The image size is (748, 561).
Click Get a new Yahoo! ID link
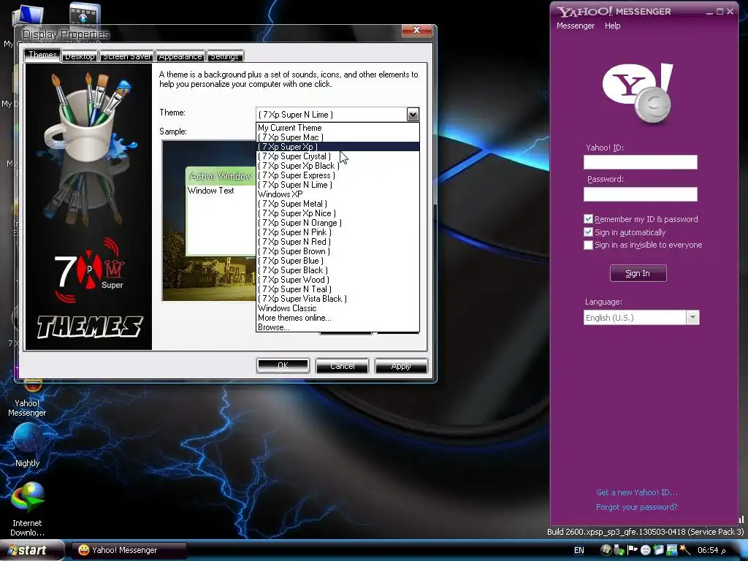pyautogui.click(x=636, y=492)
